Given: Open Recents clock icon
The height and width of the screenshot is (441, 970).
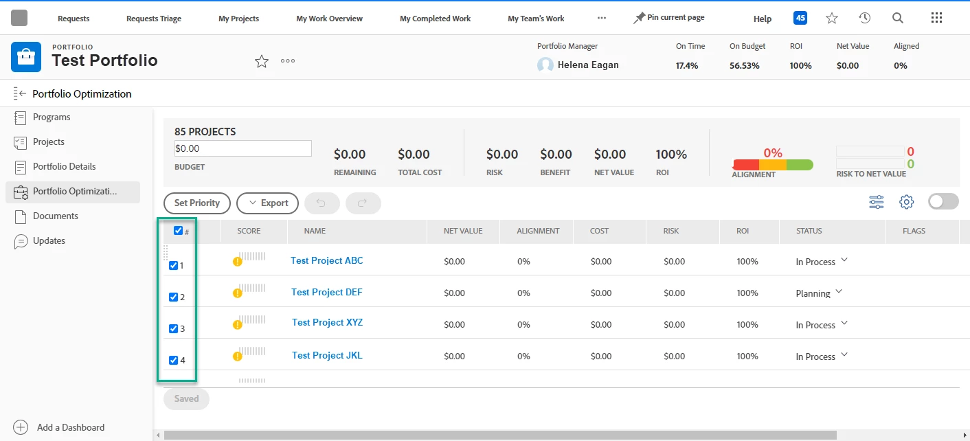Looking at the screenshot, I should click(865, 19).
